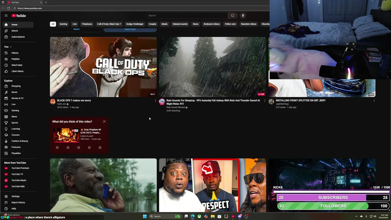This screenshot has height=220, width=391.
Task: Show hidden Windows tray icons
Action: point(356,216)
